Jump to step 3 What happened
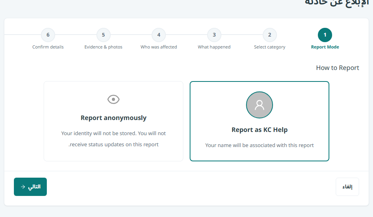Viewport: 373px width, 217px height. tap(214, 35)
